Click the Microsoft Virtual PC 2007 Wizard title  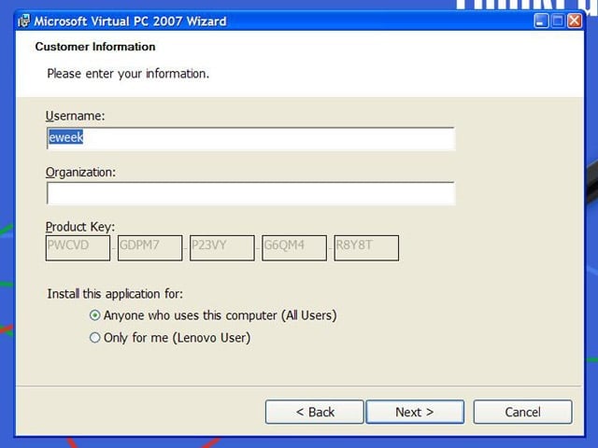pyautogui.click(x=130, y=21)
